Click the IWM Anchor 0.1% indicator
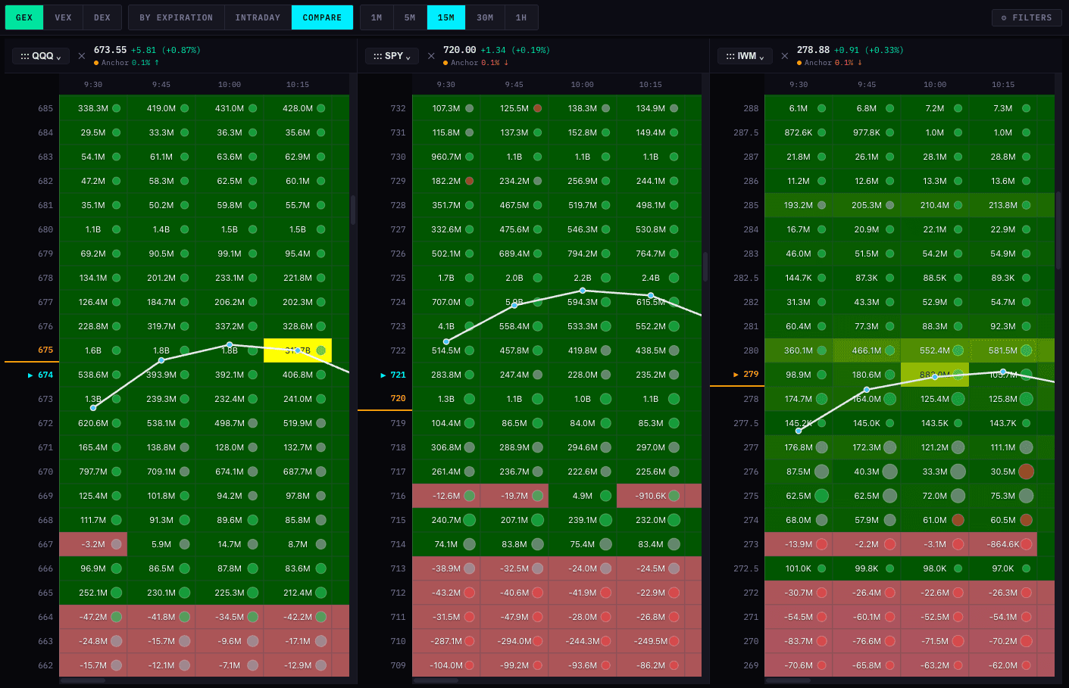Viewport: 1069px width, 688px height. coord(830,63)
